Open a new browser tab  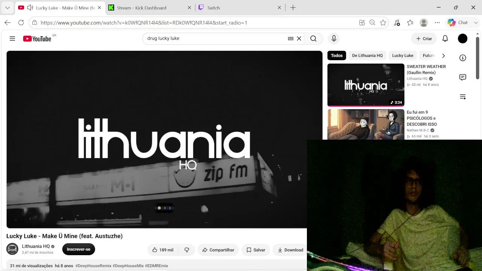click(x=293, y=8)
